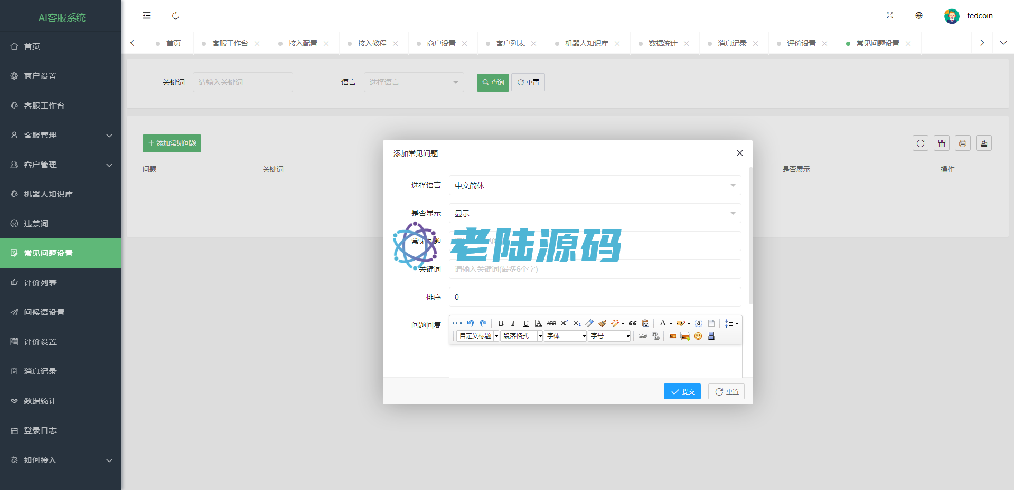Open the font color picker arrow
The height and width of the screenshot is (490, 1014).
[x=671, y=323]
